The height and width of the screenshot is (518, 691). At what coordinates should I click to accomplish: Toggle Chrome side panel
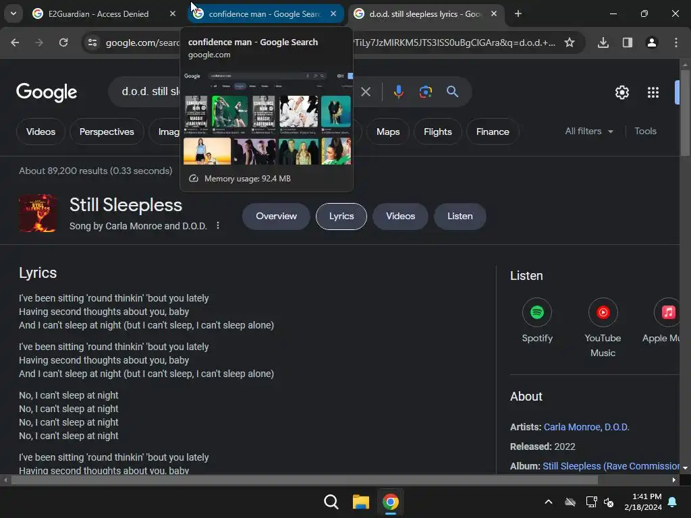coord(628,42)
